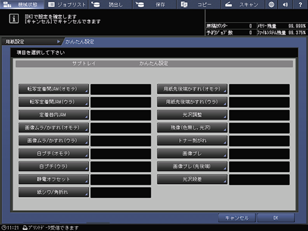Choose 残像(色無し,光沢) item

tap(192, 127)
